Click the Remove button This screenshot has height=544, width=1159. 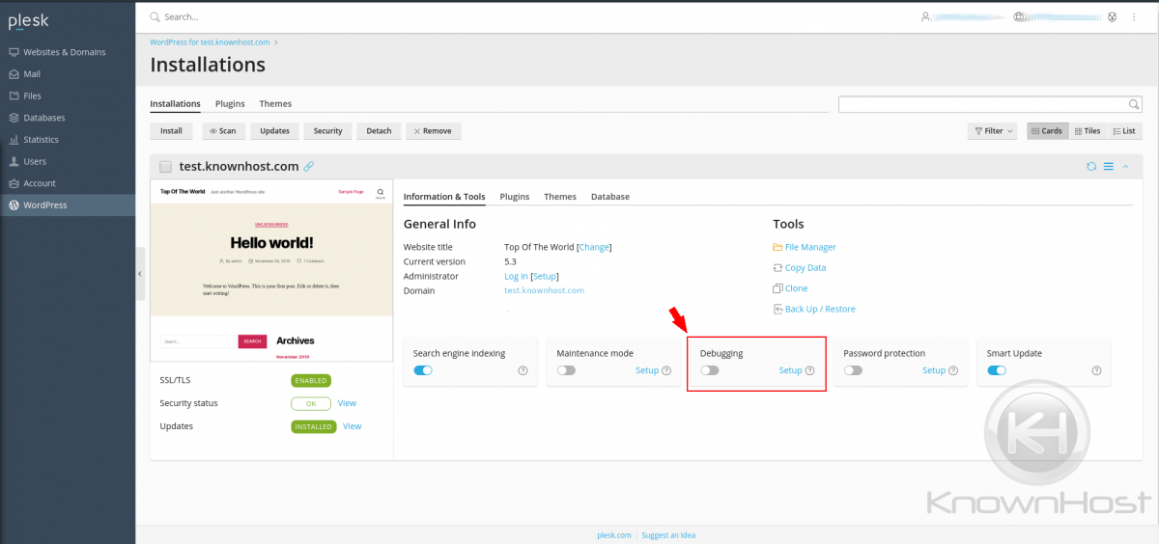[433, 130]
